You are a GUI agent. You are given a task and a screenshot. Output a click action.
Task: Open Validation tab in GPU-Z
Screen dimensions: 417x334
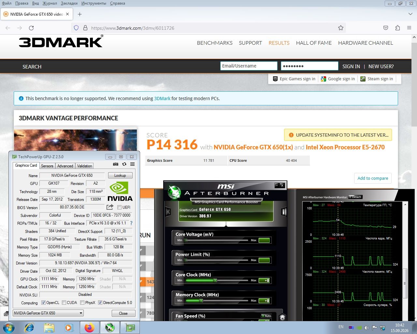pos(85,166)
